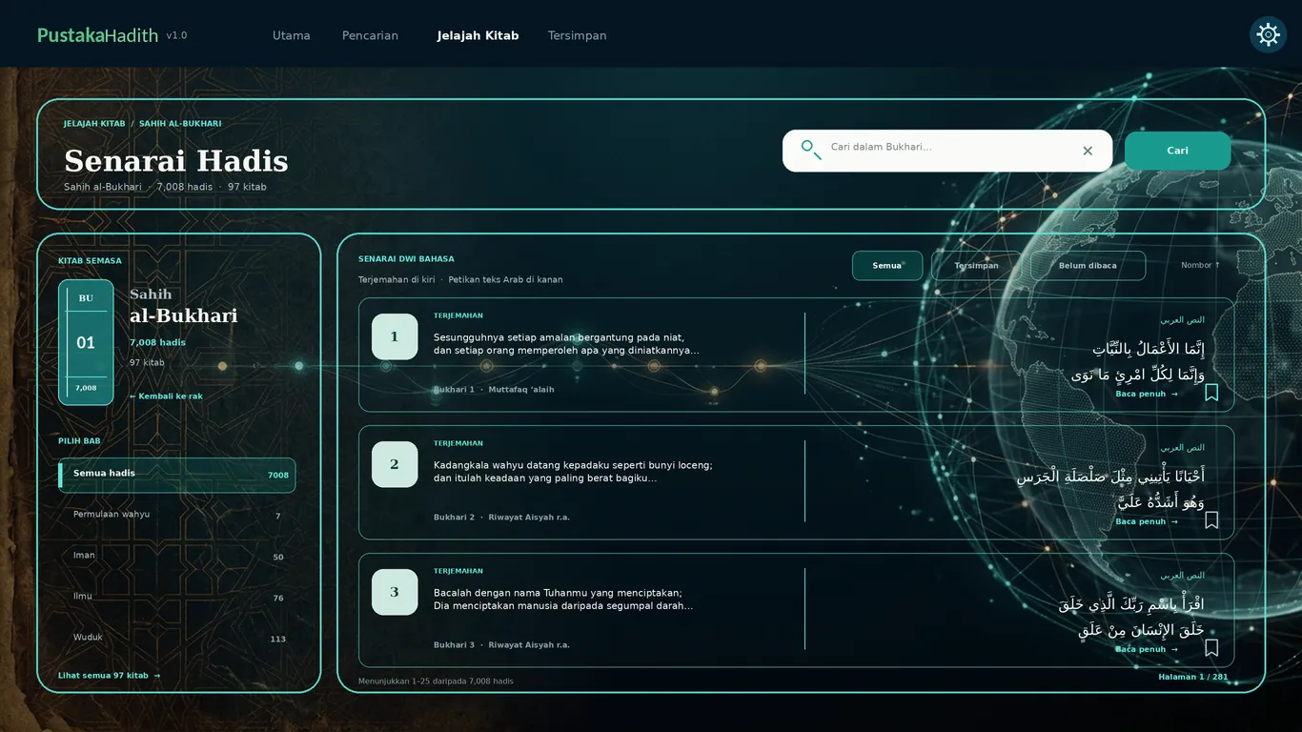Image resolution: width=1302 pixels, height=732 pixels.
Task: Click the Jelajah Kitab breadcrumb
Action: pyautogui.click(x=94, y=124)
